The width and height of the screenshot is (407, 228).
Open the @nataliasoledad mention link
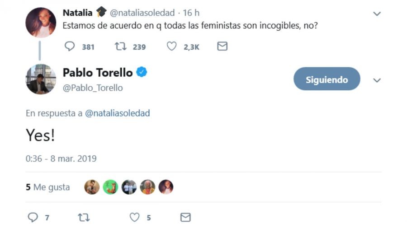(118, 113)
